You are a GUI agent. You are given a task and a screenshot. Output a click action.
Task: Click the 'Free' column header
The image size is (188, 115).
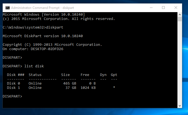(x=85, y=75)
